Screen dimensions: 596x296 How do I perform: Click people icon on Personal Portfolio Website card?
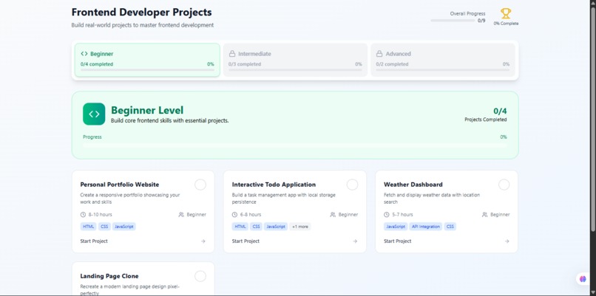181,215
